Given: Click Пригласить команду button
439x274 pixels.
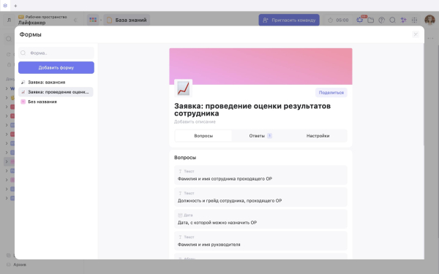Looking at the screenshot, I should pos(289,20).
